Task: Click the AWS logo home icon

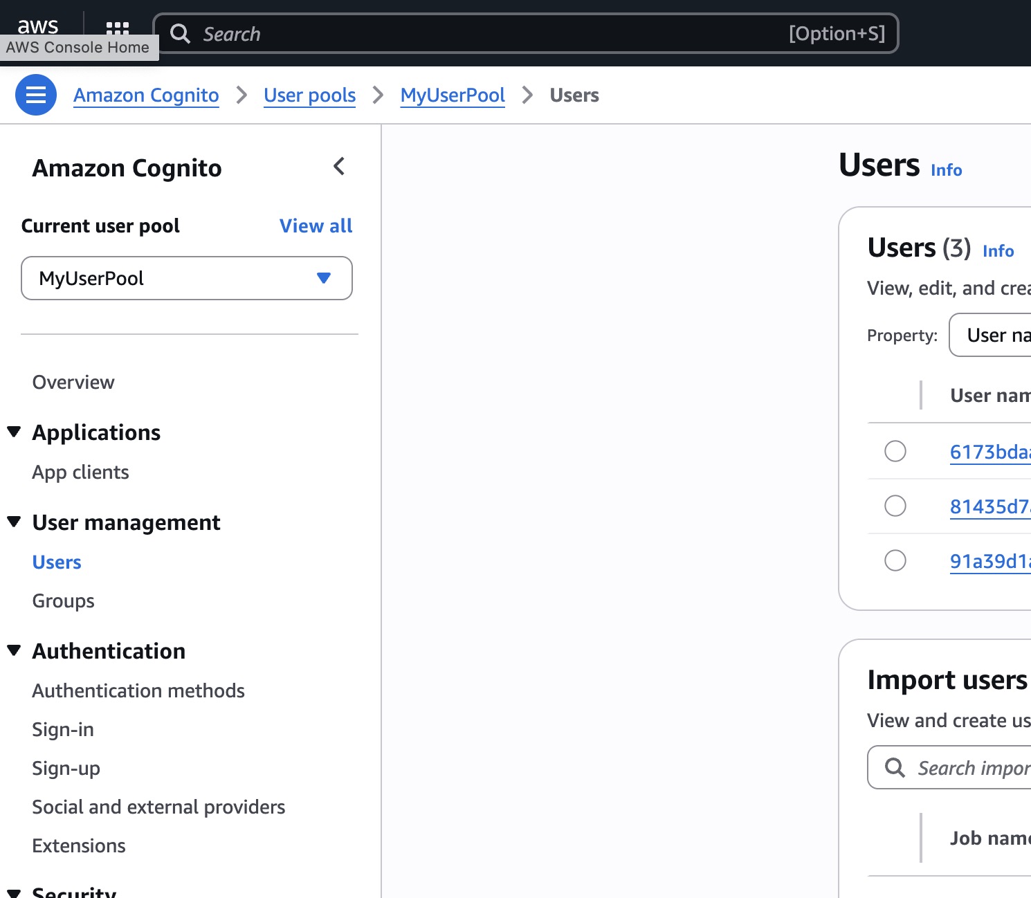Action: click(38, 26)
